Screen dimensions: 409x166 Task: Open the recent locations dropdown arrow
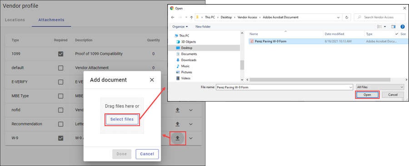[x=186, y=17]
